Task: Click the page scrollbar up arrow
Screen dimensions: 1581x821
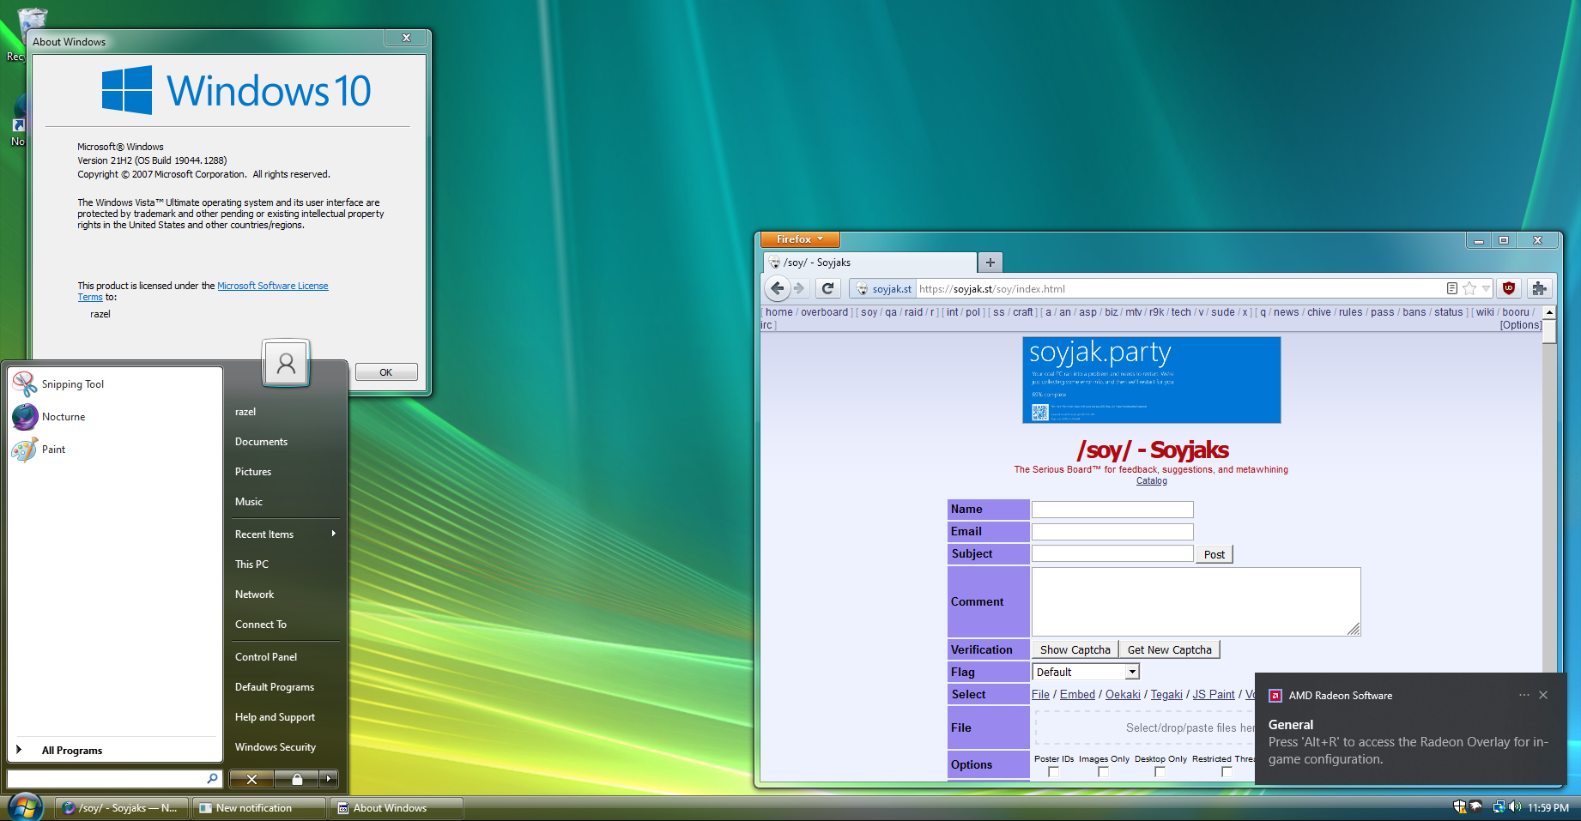Action: tap(1549, 312)
